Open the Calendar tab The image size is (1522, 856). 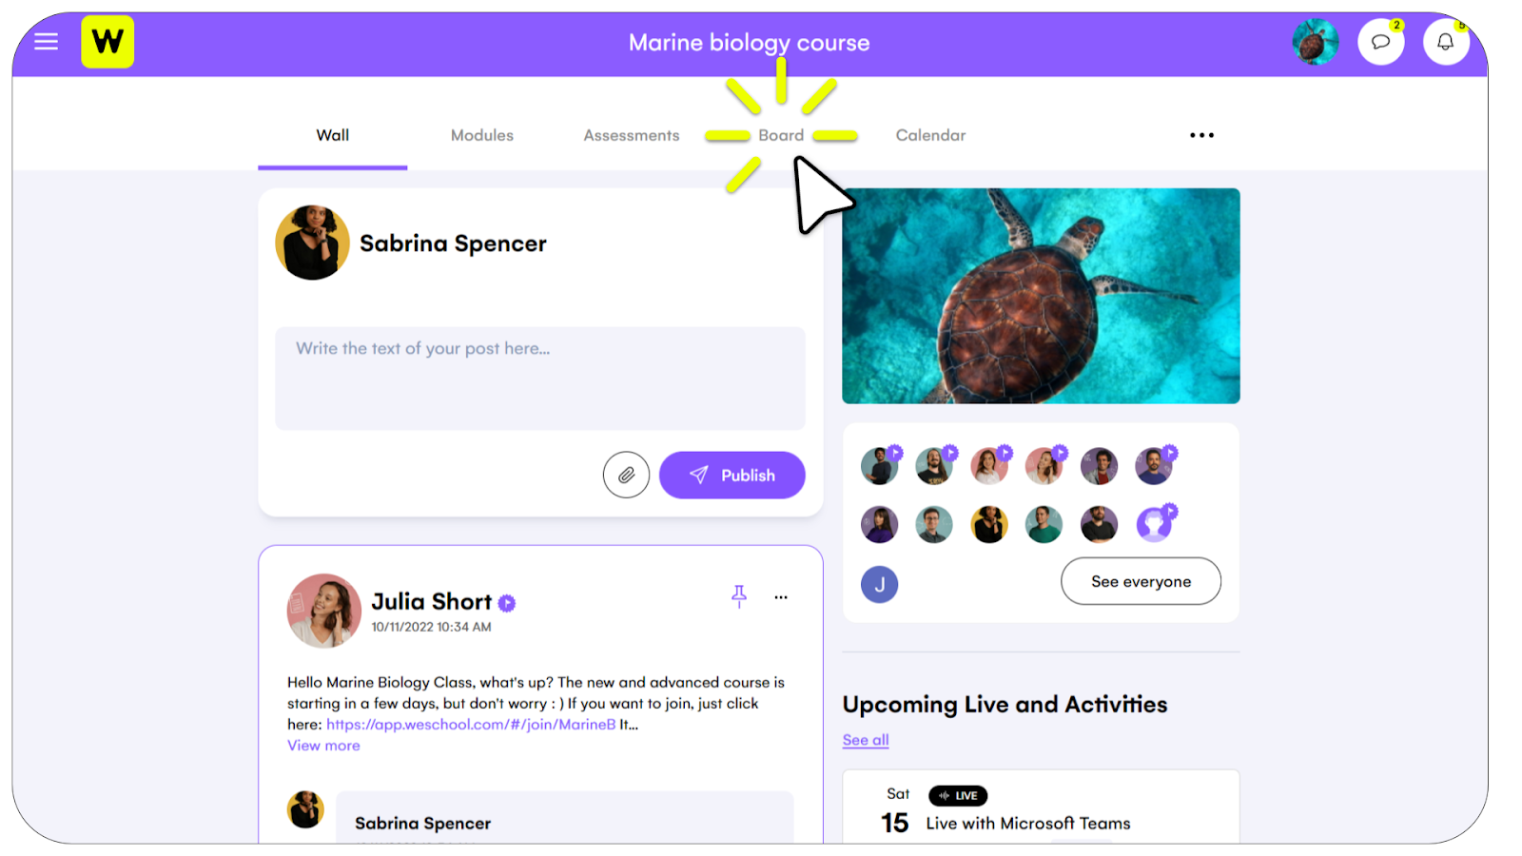930,135
